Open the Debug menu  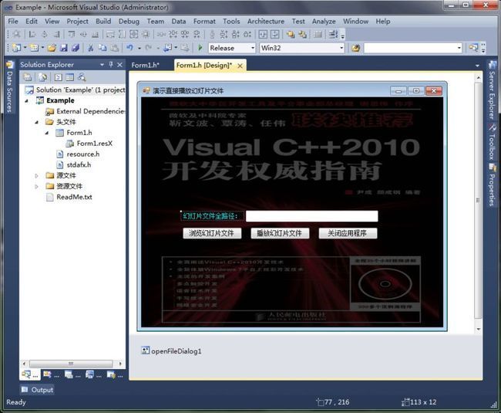tap(129, 22)
